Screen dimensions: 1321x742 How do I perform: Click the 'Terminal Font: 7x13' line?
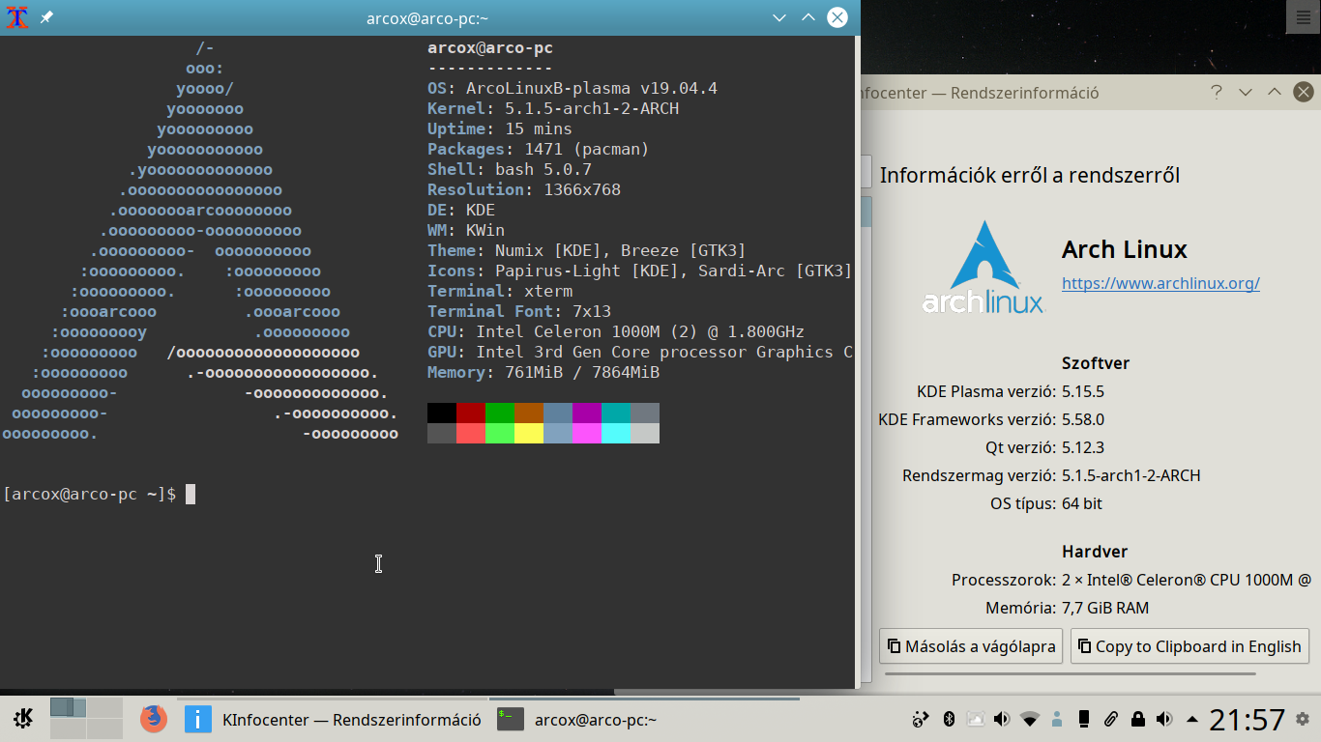coord(519,311)
